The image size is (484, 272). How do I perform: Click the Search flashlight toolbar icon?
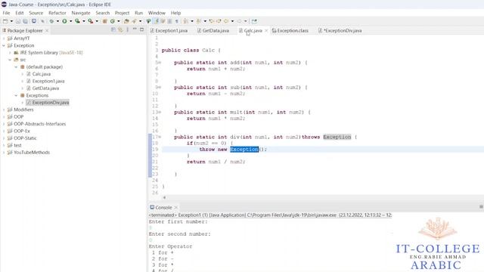point(135,21)
